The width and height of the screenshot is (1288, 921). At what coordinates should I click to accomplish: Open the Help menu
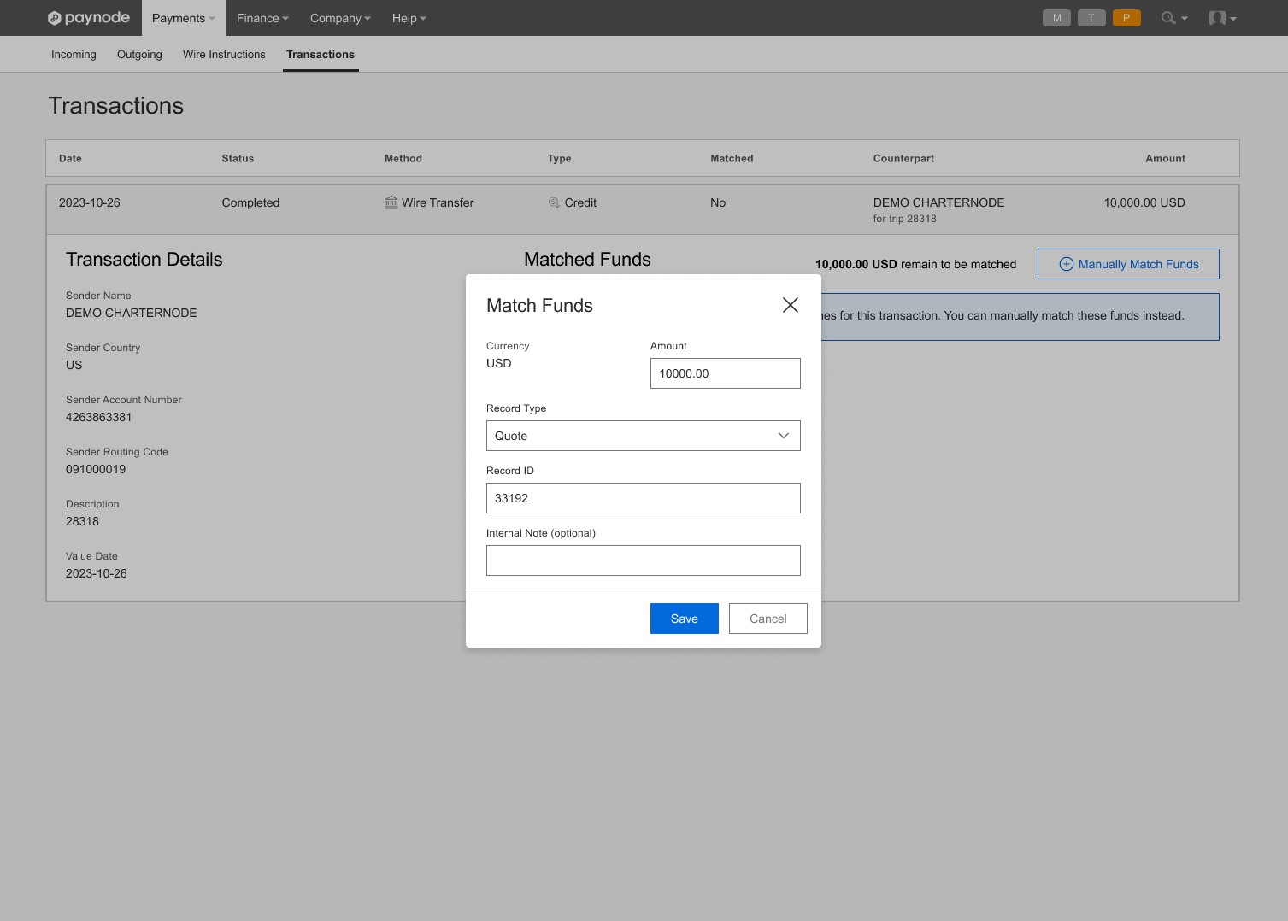click(x=409, y=18)
